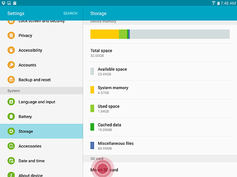Open Battery settings

(41, 117)
